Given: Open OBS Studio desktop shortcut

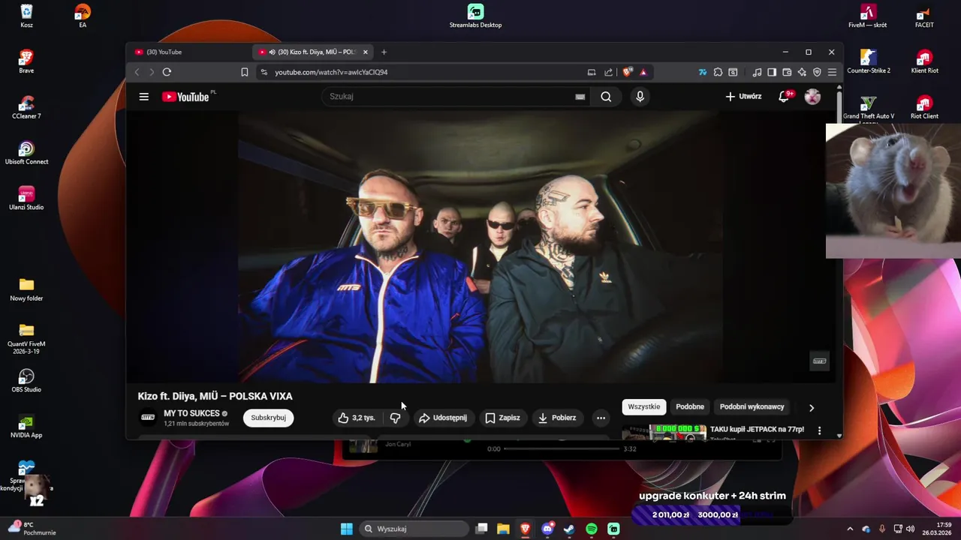Looking at the screenshot, I should [26, 380].
